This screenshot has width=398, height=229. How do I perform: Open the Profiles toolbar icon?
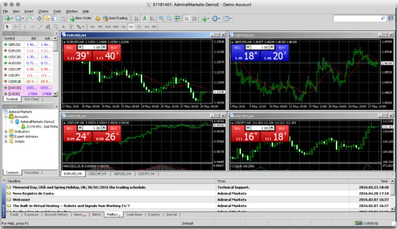coord(19,18)
